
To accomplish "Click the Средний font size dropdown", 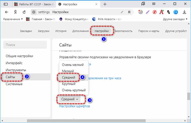I will 70,99.
